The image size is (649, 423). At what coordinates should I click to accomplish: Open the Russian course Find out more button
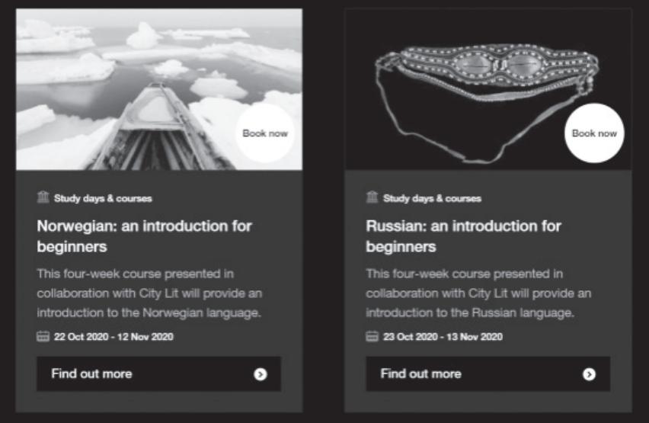pos(488,373)
